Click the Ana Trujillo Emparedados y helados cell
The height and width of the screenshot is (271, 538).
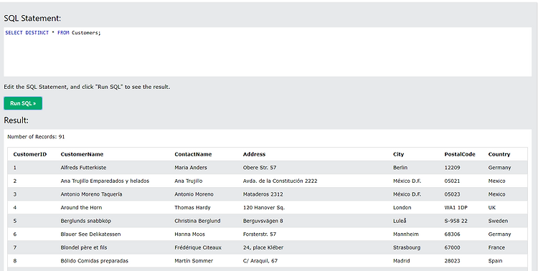[x=105, y=181]
